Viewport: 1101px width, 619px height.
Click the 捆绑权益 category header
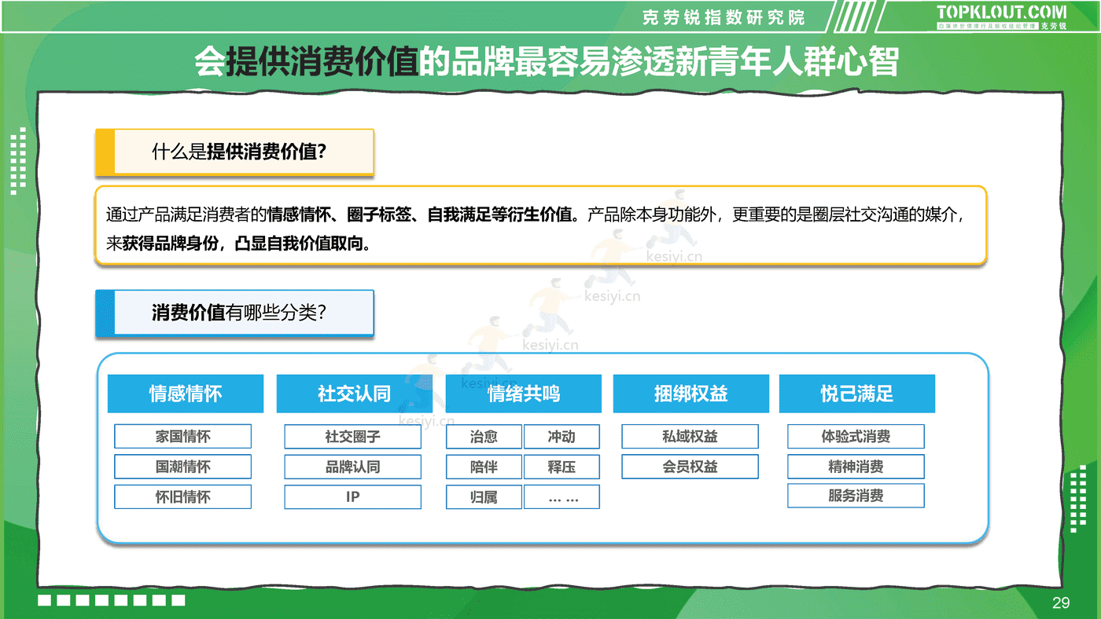tap(691, 394)
